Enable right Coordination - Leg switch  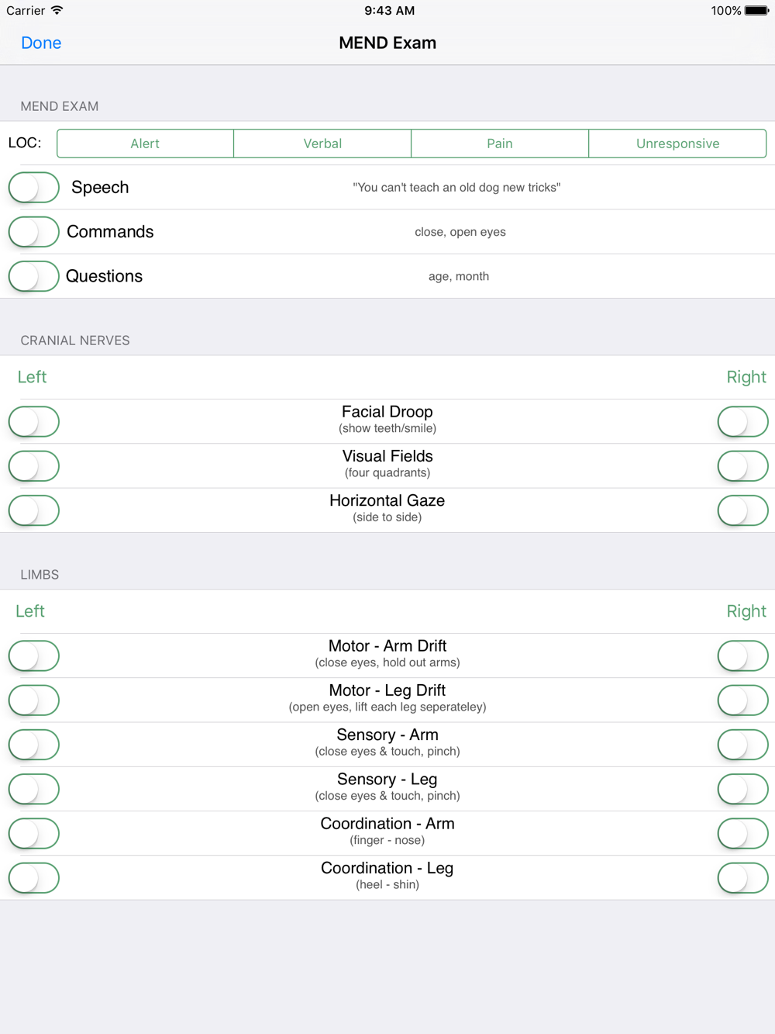[x=742, y=878]
